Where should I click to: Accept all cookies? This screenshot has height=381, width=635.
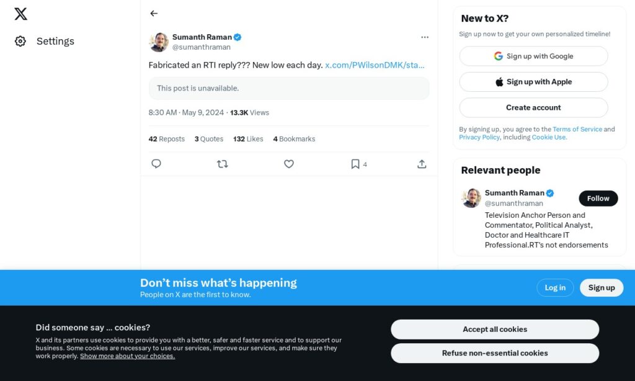point(494,329)
